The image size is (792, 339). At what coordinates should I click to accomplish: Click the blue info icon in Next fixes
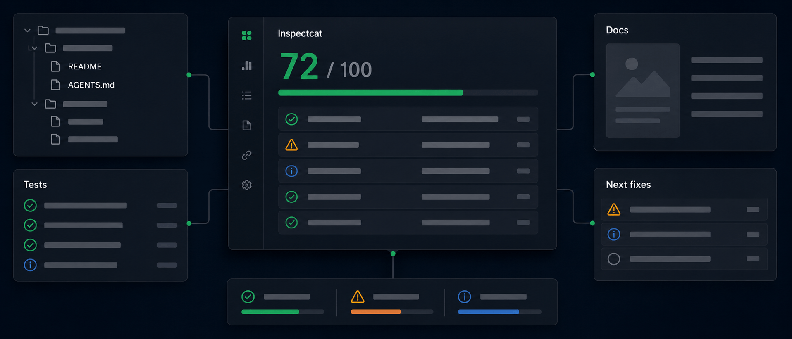pyautogui.click(x=614, y=234)
